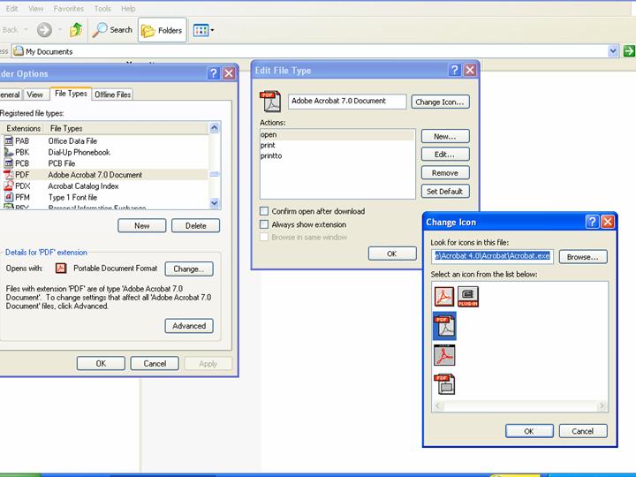Open Search in the Explorer toolbar
636x477 pixels.
112,30
